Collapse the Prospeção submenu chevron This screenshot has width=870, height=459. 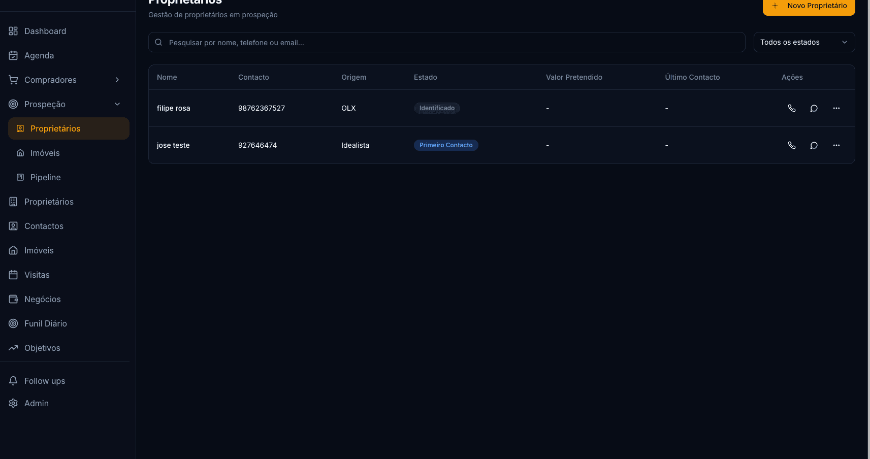(117, 104)
